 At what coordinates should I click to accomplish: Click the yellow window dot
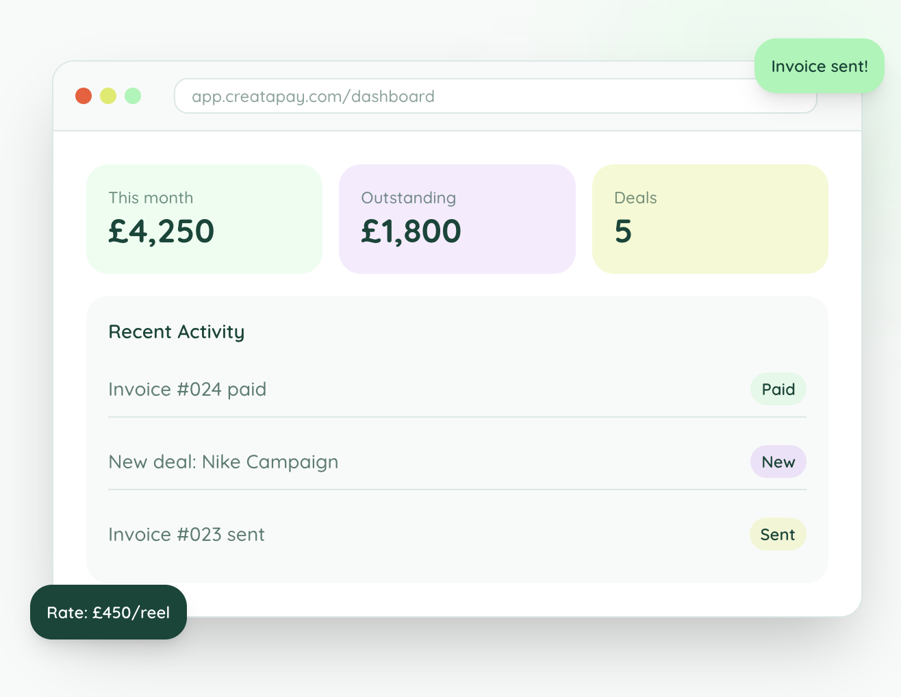[x=108, y=96]
